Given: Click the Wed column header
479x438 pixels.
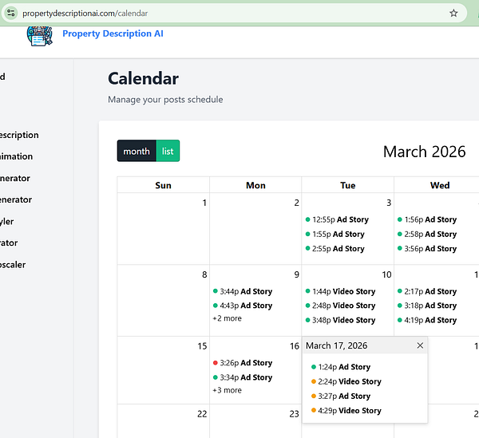Looking at the screenshot, I should click(440, 185).
